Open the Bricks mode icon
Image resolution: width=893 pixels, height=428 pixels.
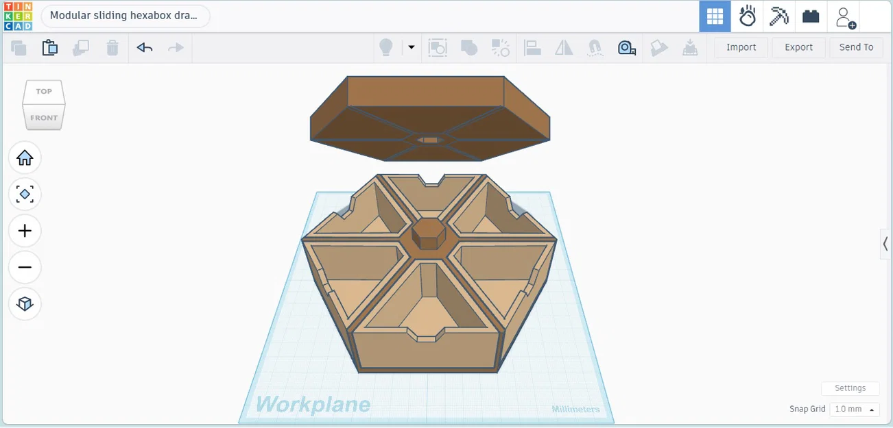(x=811, y=16)
